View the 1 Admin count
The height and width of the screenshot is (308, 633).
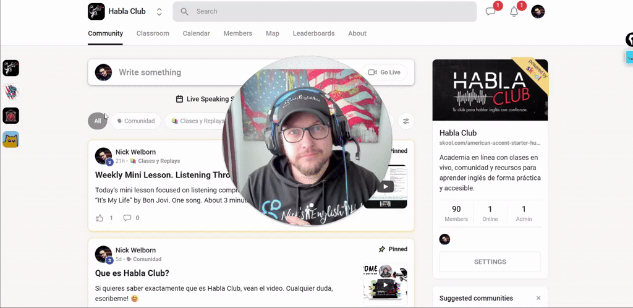coord(524,213)
